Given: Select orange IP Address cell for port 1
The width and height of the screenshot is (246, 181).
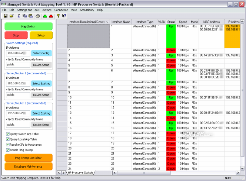Looking at the screenshot, I should click(x=232, y=36).
